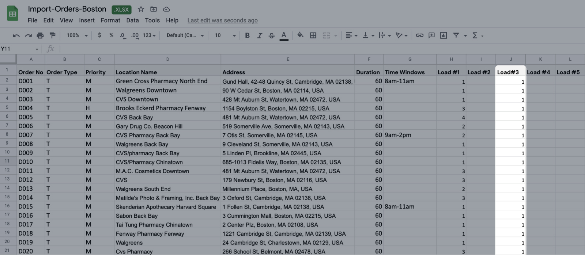
Task: Expand the 100% zoom dropdown
Action: point(77,35)
